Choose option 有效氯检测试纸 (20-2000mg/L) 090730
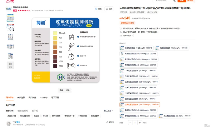Screen dimensions: 211x127 tap(139, 59)
